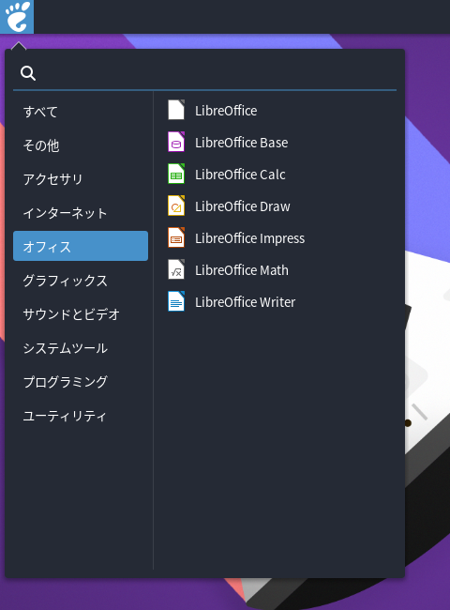Open the アクセサリ category
Image resolution: width=450 pixels, height=610 pixels.
click(81, 179)
